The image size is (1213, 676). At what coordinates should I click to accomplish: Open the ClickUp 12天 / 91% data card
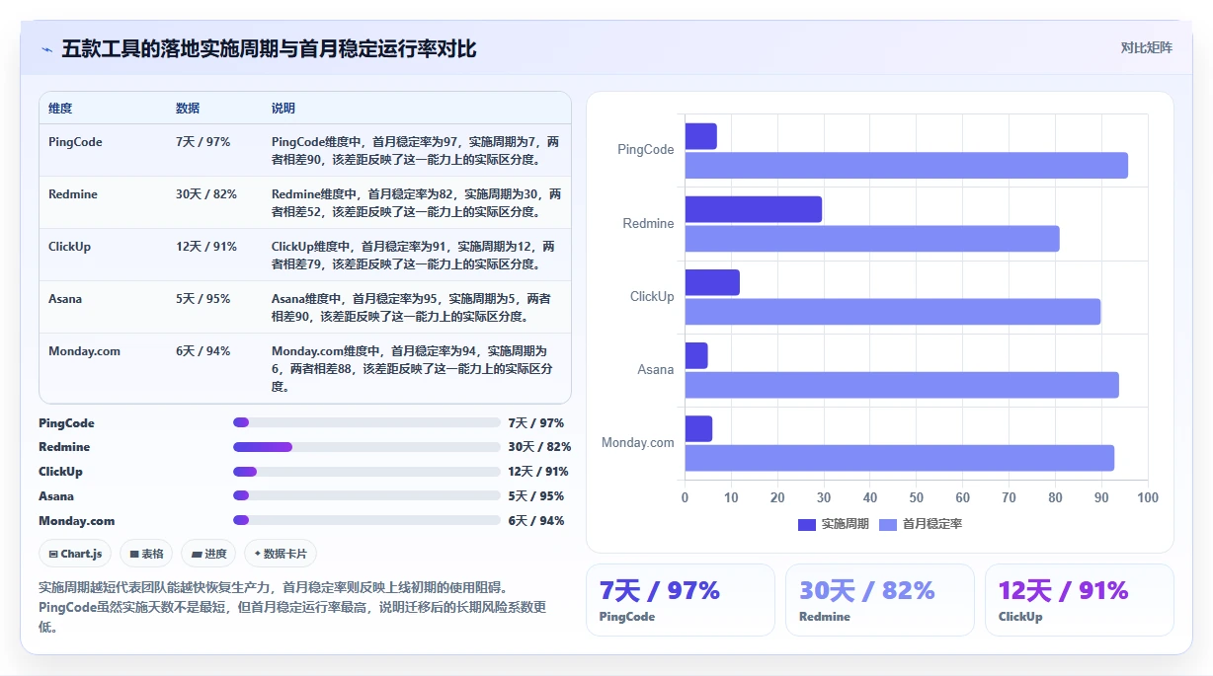click(1080, 600)
